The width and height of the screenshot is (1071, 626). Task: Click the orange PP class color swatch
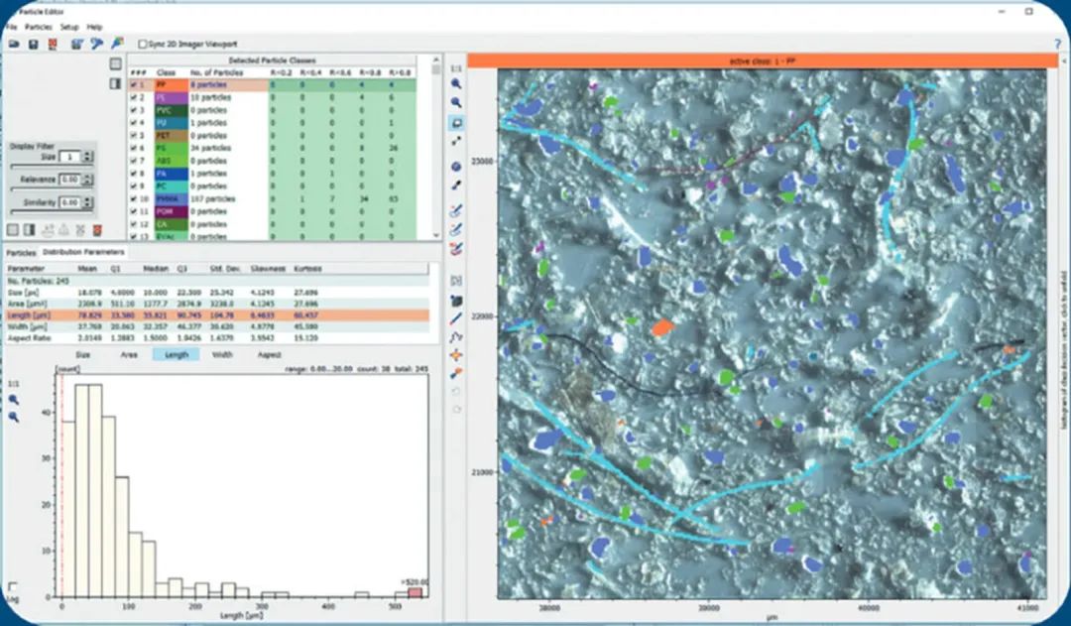click(166, 85)
